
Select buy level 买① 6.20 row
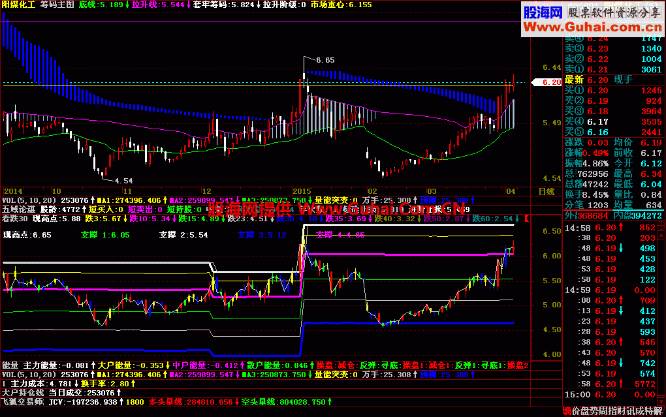point(613,91)
